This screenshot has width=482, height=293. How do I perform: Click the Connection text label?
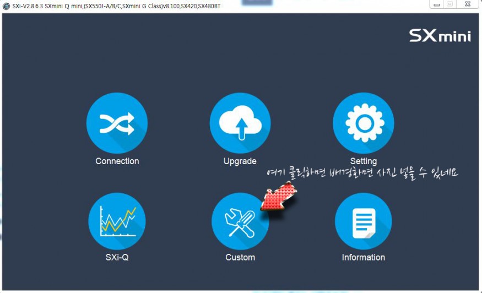coord(117,161)
